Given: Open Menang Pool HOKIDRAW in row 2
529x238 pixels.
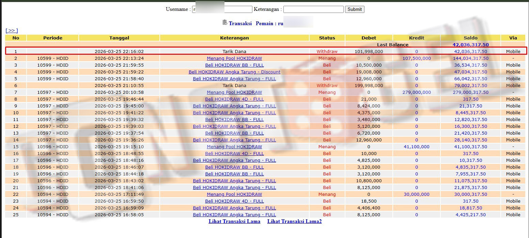Looking at the screenshot, I should [234, 58].
